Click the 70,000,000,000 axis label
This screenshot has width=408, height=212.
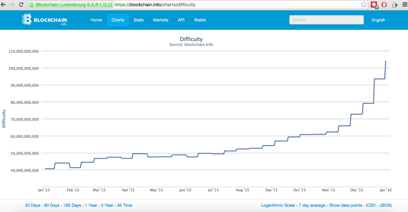point(25,119)
